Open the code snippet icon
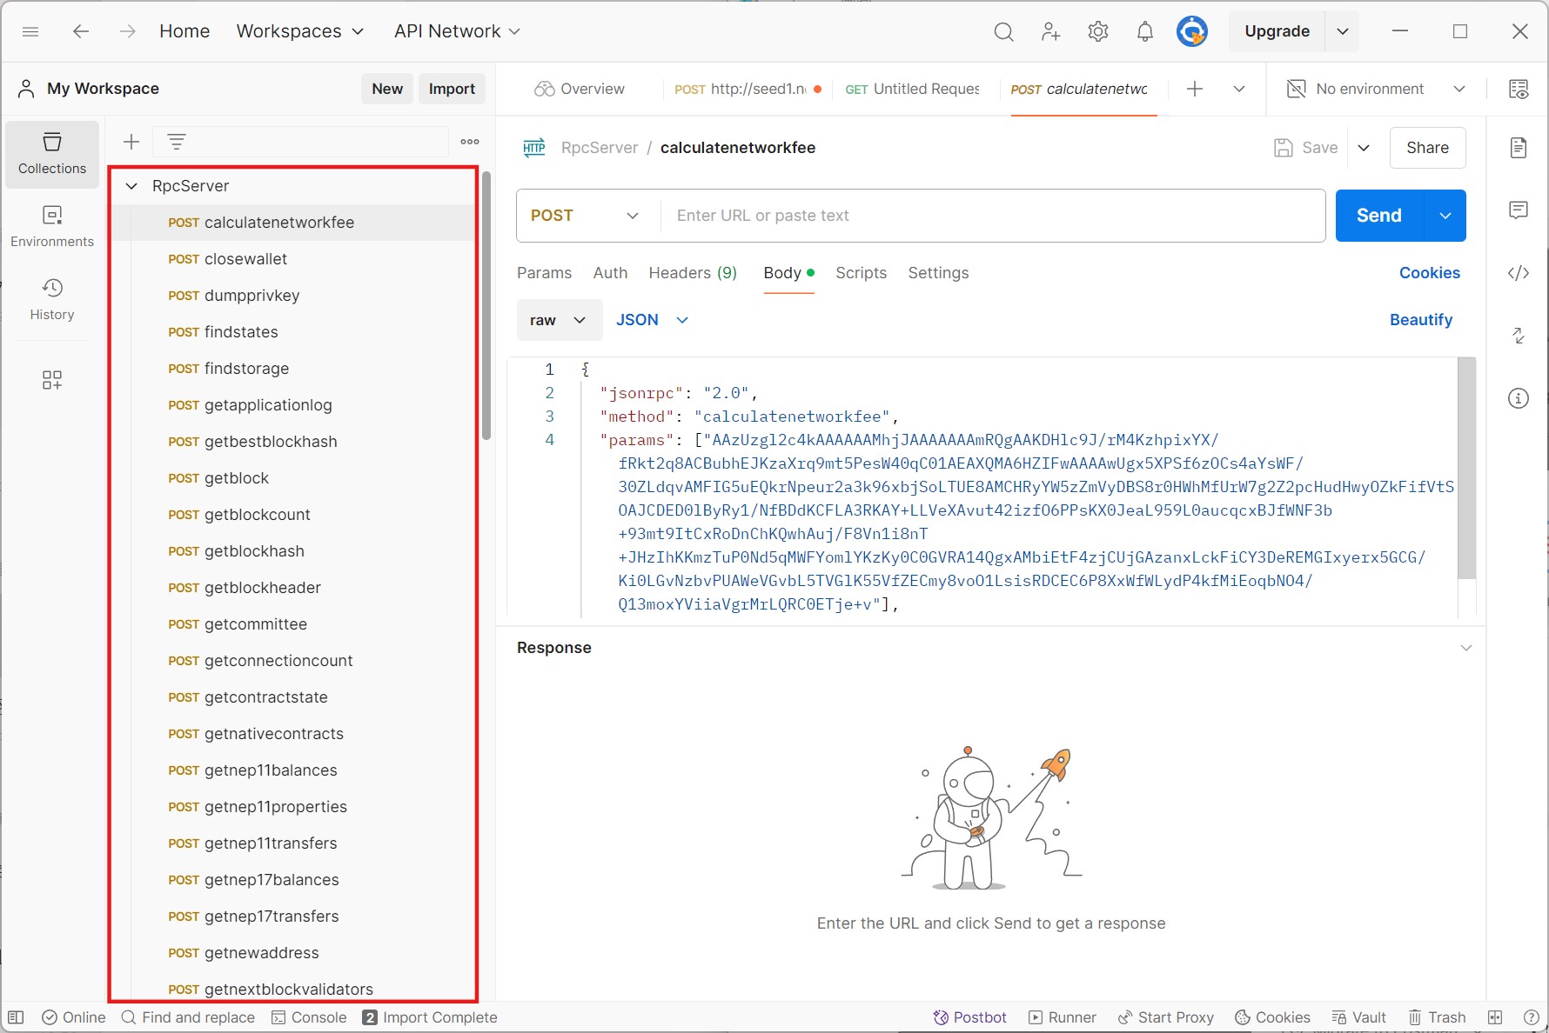Screen dimensions: 1549x1033 1519,273
